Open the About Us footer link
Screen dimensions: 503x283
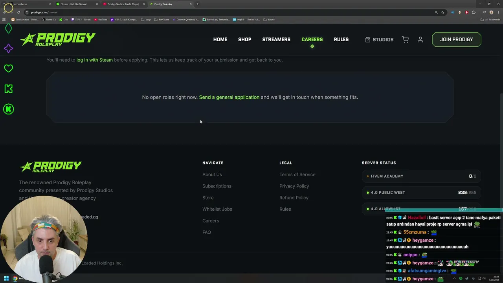[212, 175]
